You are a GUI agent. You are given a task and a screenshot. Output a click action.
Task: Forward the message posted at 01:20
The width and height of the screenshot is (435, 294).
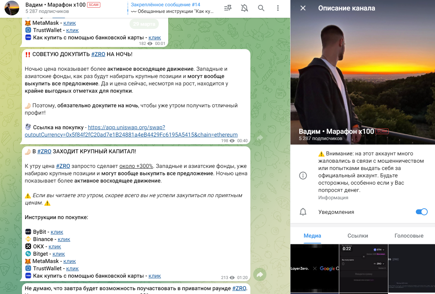pyautogui.click(x=259, y=275)
